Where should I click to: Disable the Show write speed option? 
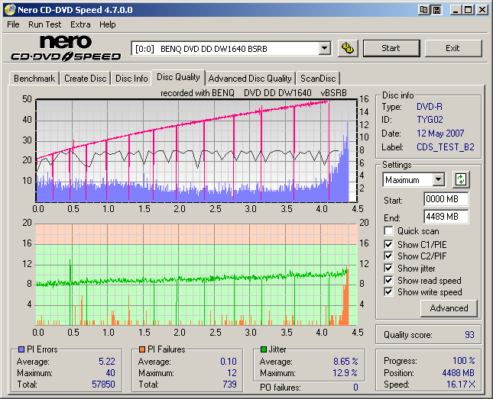click(388, 292)
